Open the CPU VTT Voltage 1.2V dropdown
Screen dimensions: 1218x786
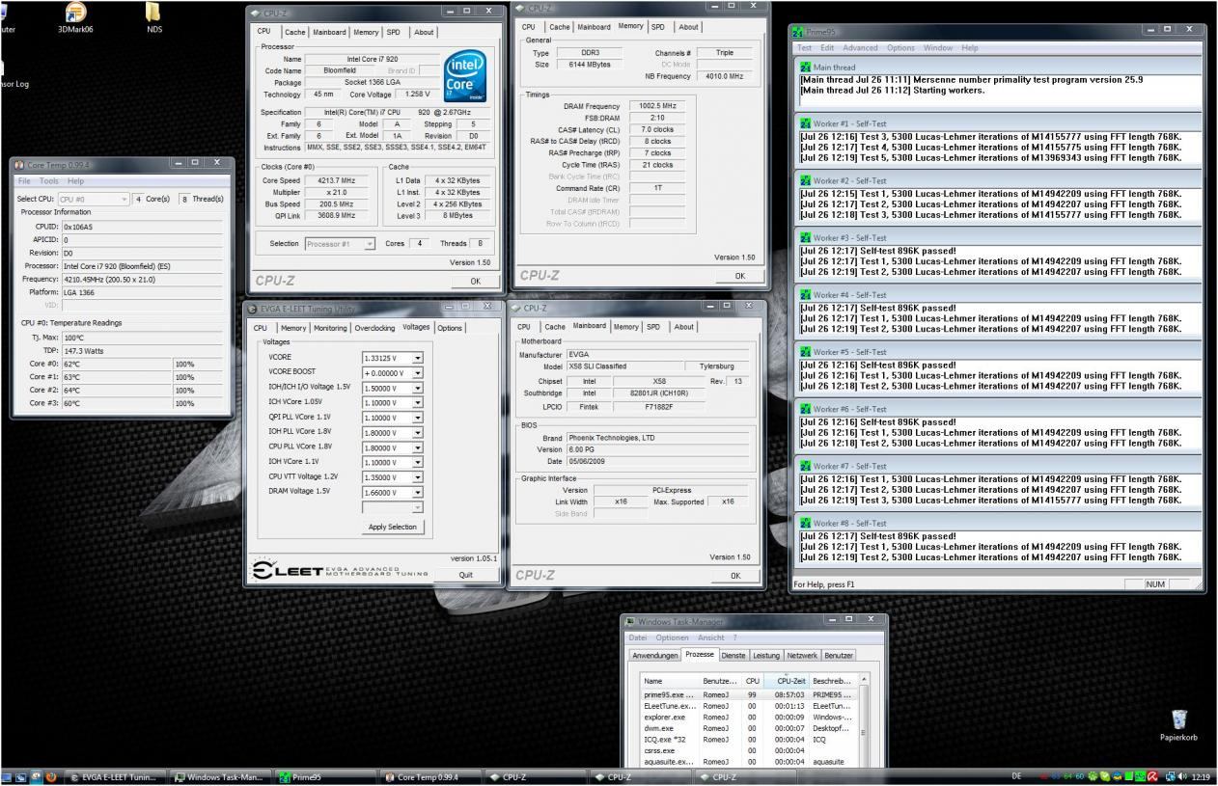coord(417,476)
